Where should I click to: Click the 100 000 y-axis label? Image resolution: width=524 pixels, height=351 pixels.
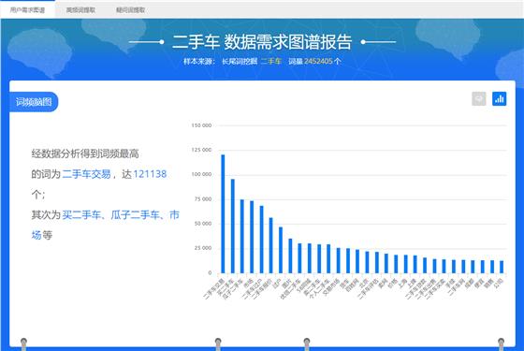click(201, 174)
